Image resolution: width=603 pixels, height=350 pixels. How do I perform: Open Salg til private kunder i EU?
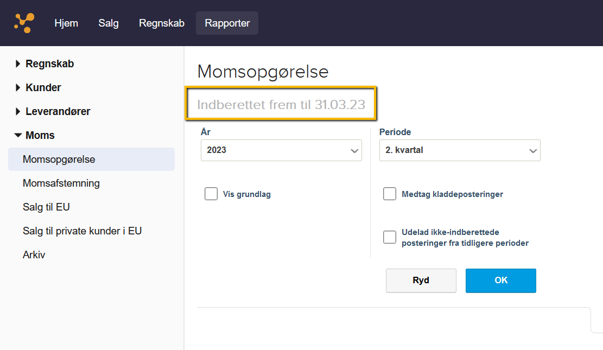(82, 231)
